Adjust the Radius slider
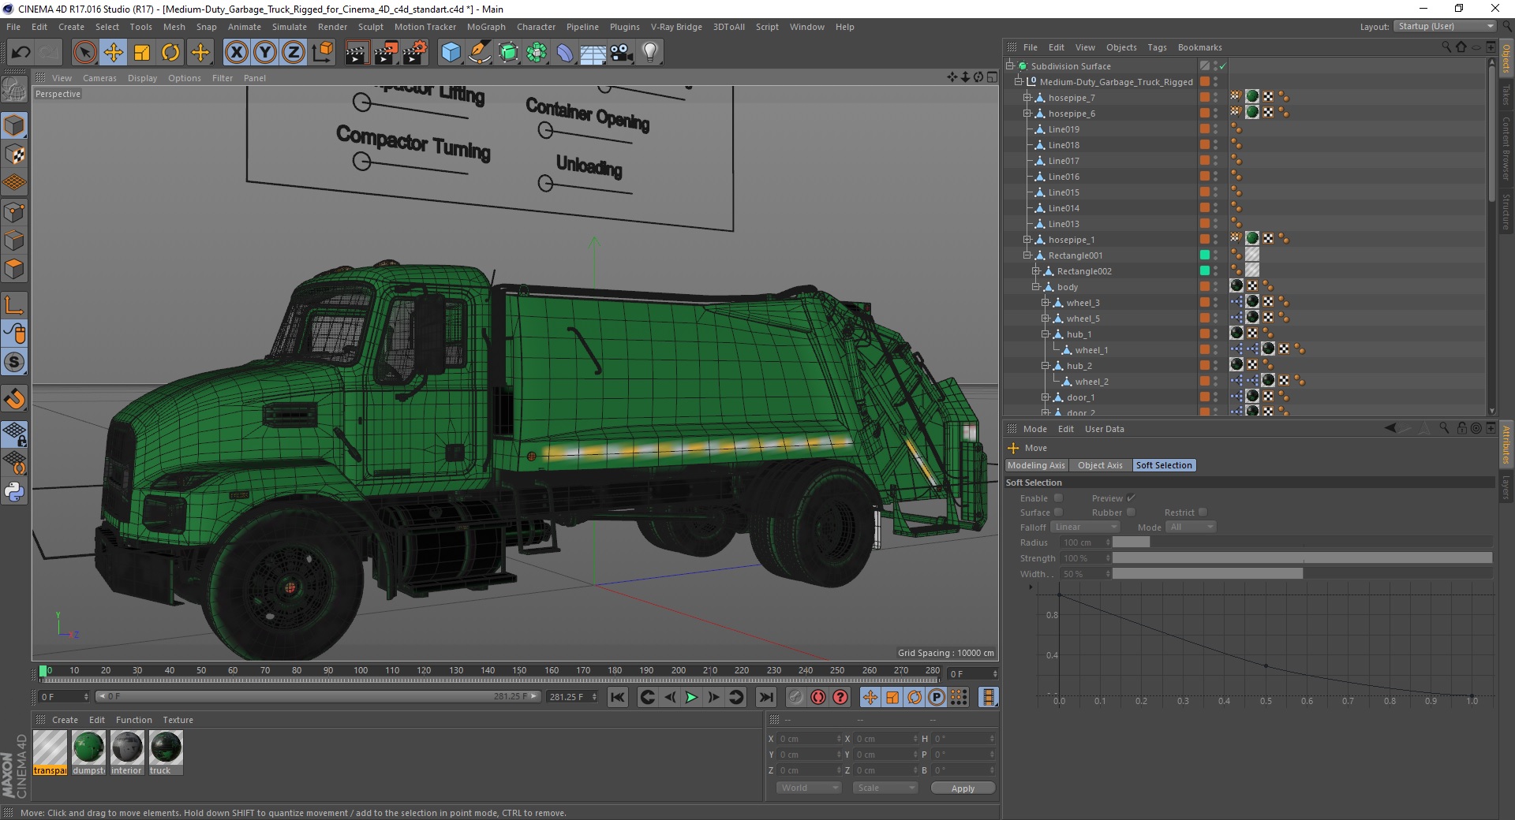 [1302, 542]
